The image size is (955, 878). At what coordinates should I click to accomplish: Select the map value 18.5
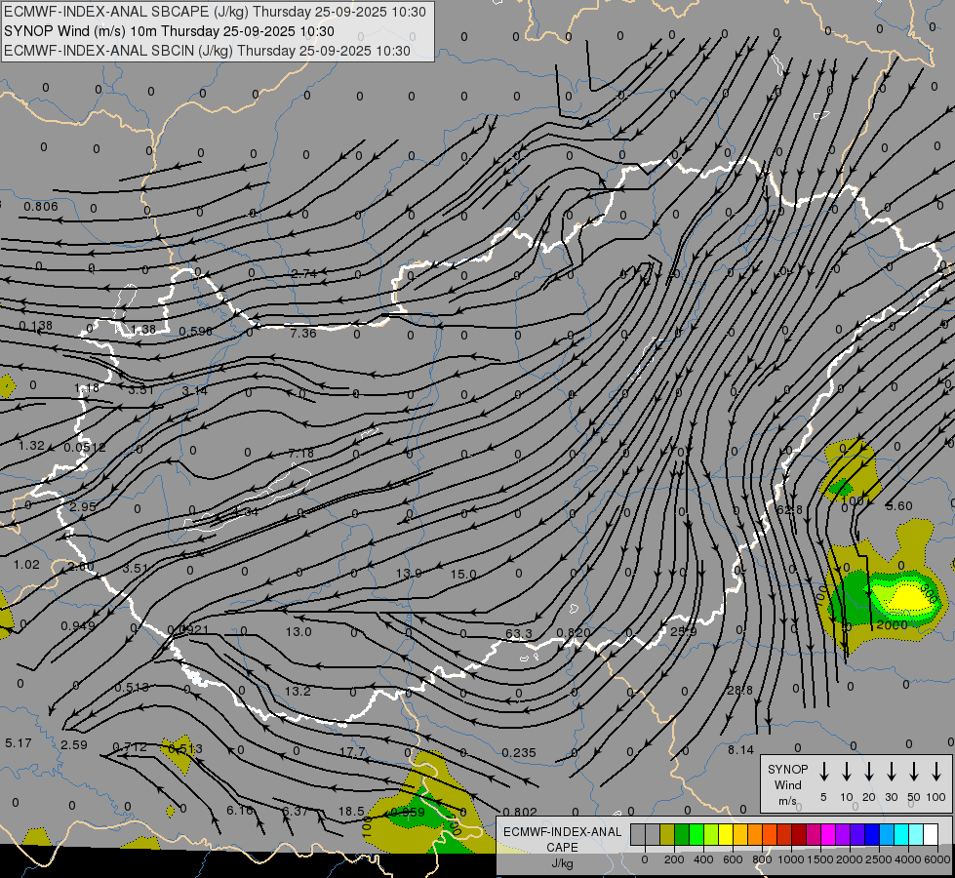[351, 812]
